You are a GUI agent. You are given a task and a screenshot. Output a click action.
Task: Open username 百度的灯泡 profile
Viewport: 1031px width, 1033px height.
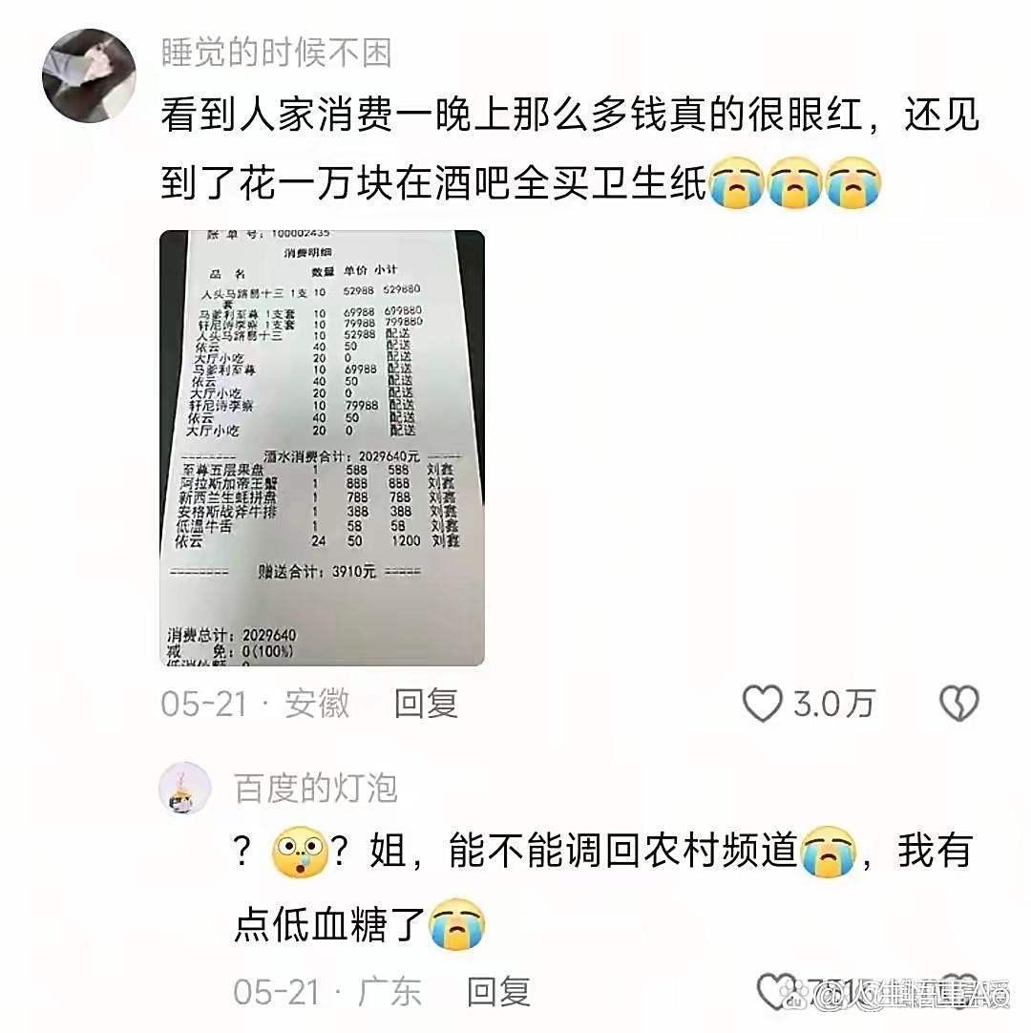coord(316,788)
